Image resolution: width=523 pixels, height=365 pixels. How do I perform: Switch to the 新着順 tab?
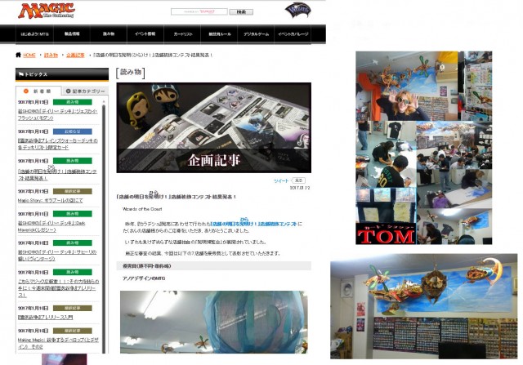pyautogui.click(x=38, y=91)
